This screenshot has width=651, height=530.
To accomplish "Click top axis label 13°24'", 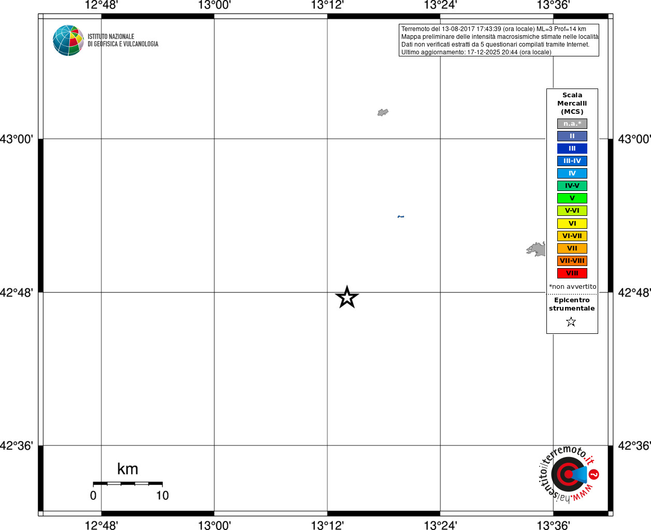I will click(440, 5).
